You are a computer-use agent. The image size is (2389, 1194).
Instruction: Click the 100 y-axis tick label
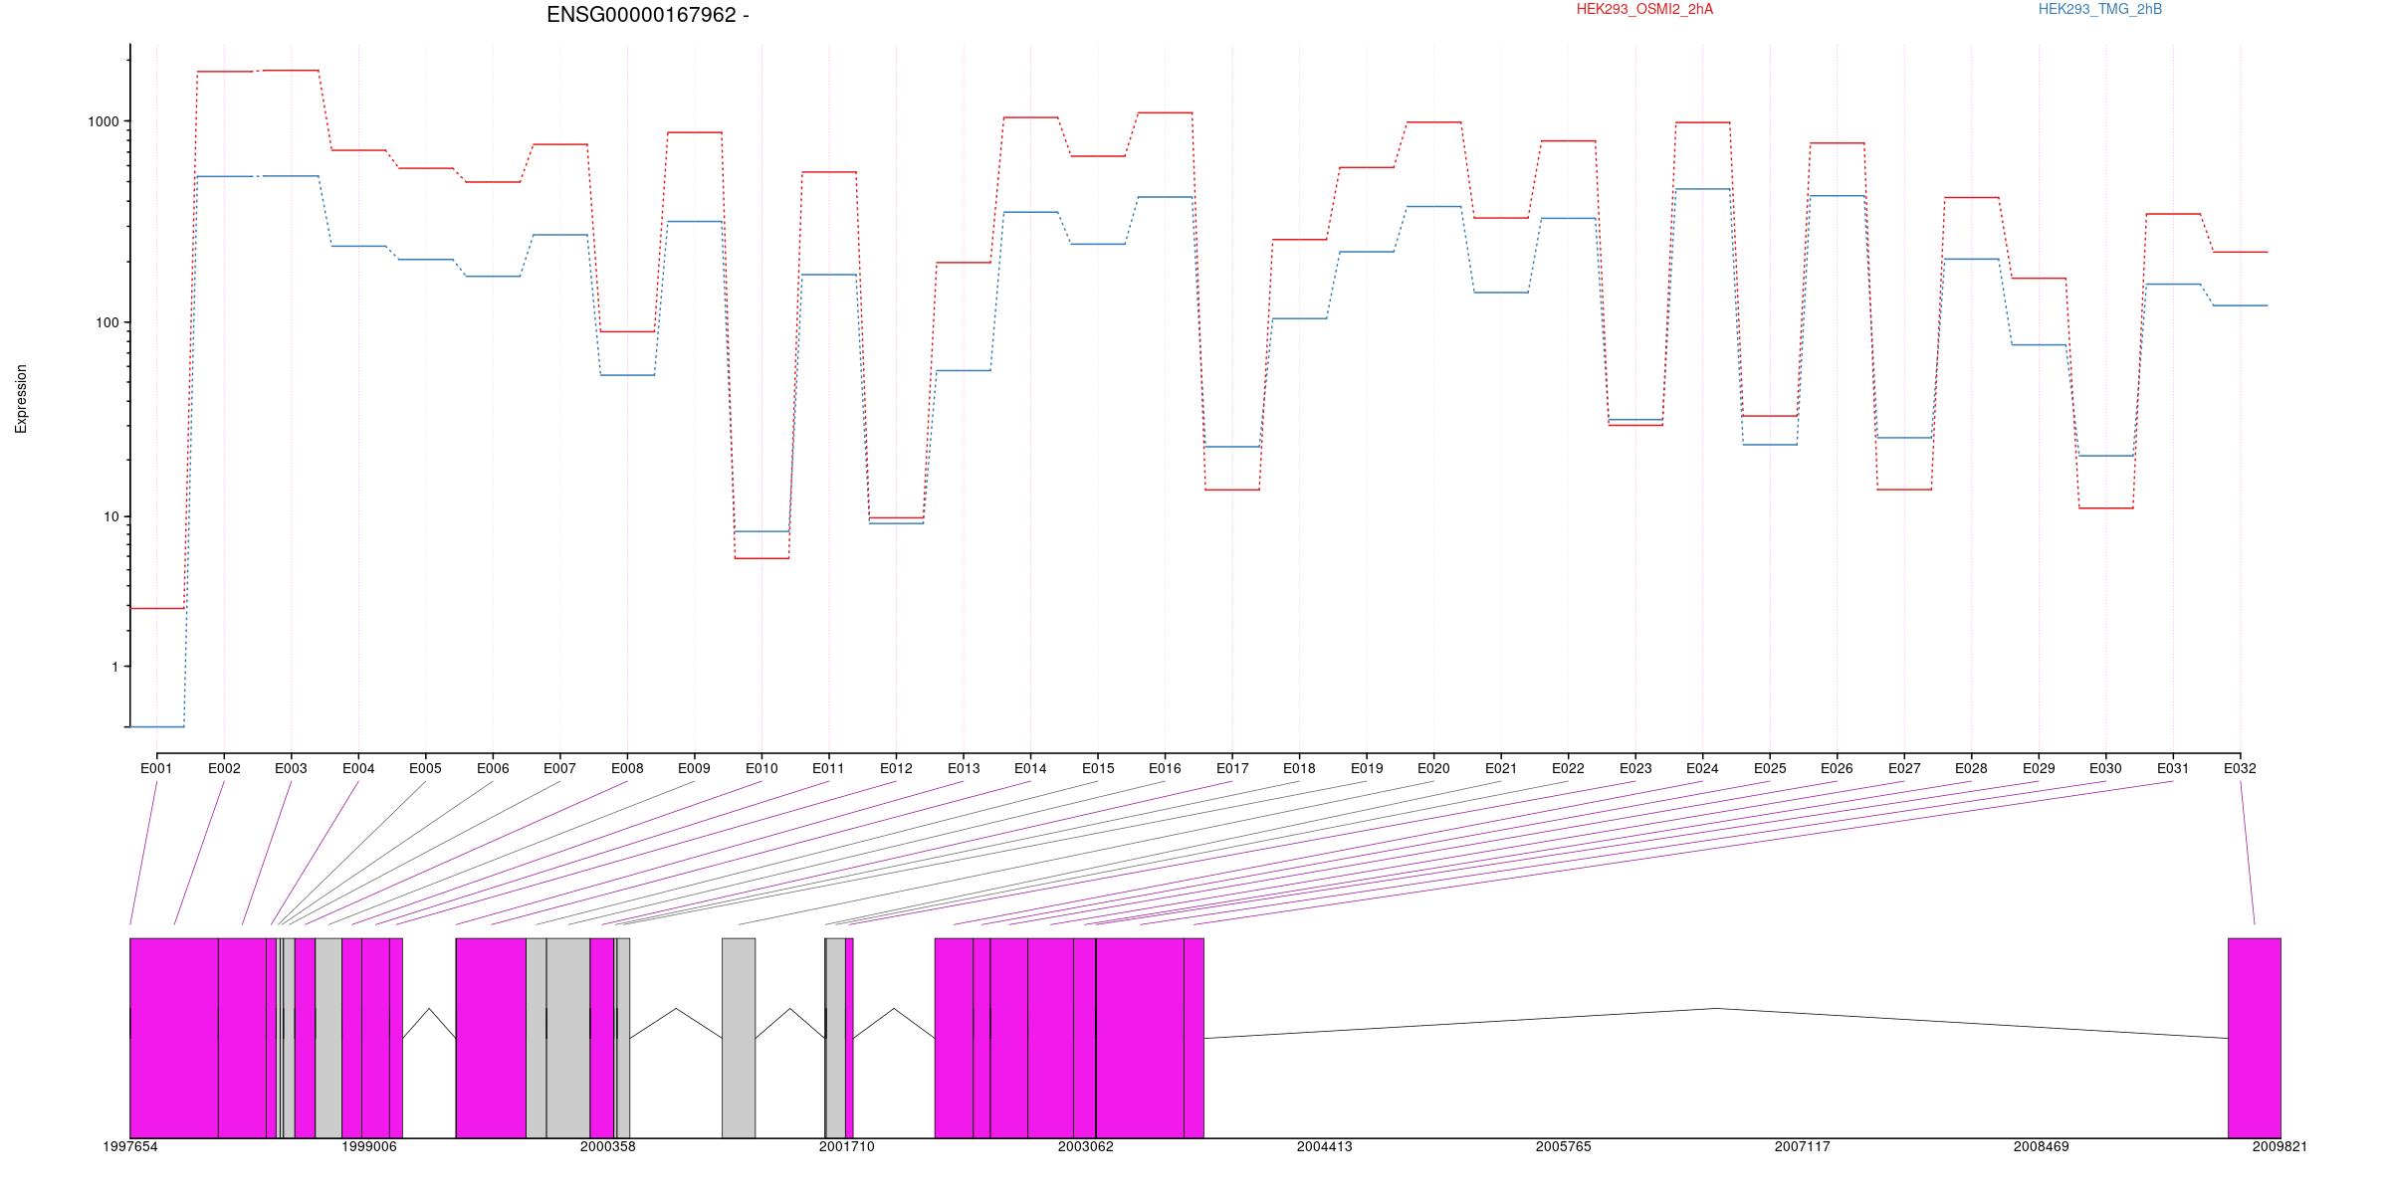coord(108,322)
